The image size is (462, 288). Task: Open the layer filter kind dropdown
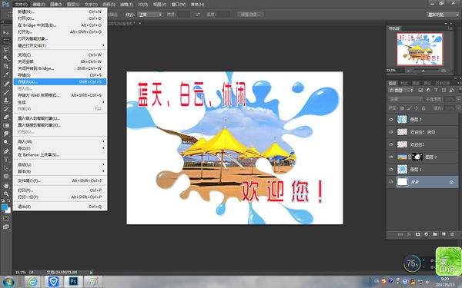[x=401, y=90]
